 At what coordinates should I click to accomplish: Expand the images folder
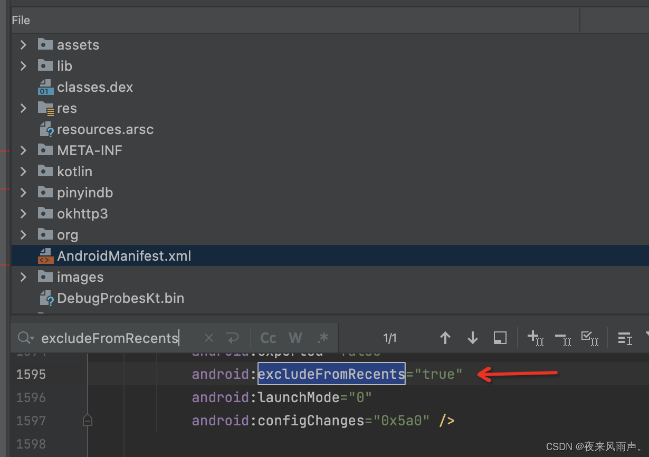tap(23, 277)
